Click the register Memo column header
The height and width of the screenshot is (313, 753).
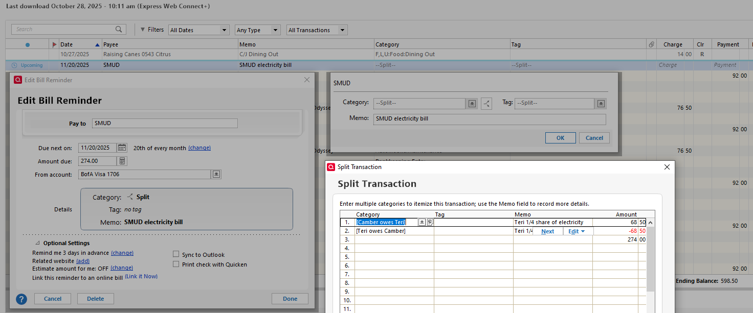[306, 44]
